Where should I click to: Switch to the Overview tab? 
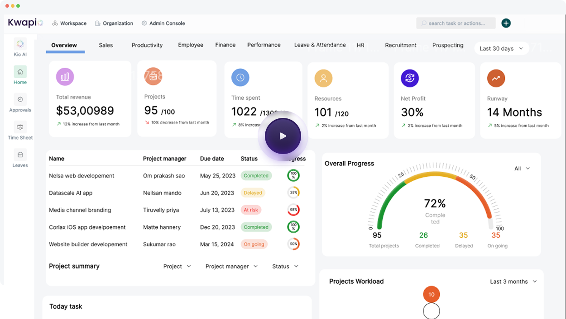click(x=64, y=45)
